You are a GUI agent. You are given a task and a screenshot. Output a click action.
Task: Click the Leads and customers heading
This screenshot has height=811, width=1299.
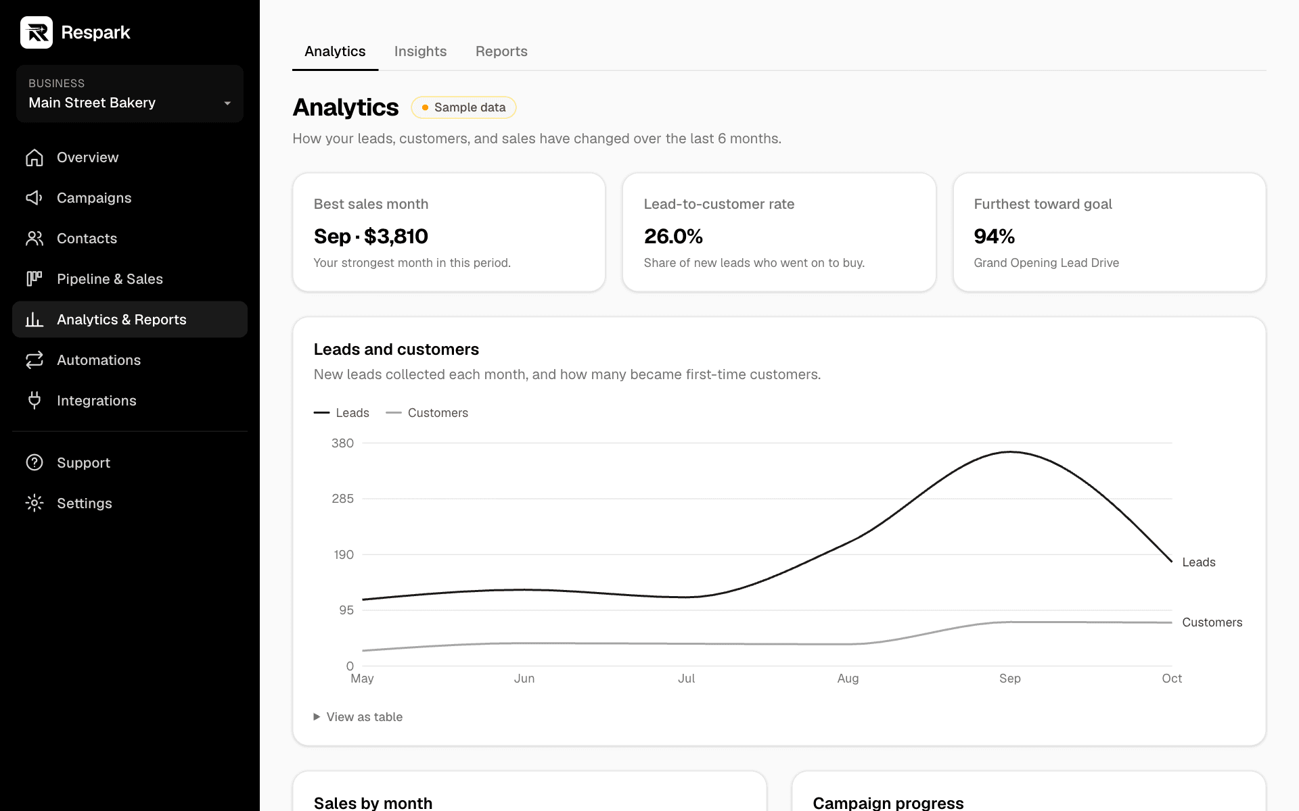[x=396, y=349]
